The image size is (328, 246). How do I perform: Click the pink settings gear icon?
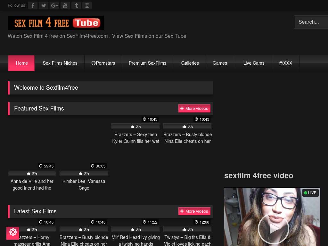[13, 233]
